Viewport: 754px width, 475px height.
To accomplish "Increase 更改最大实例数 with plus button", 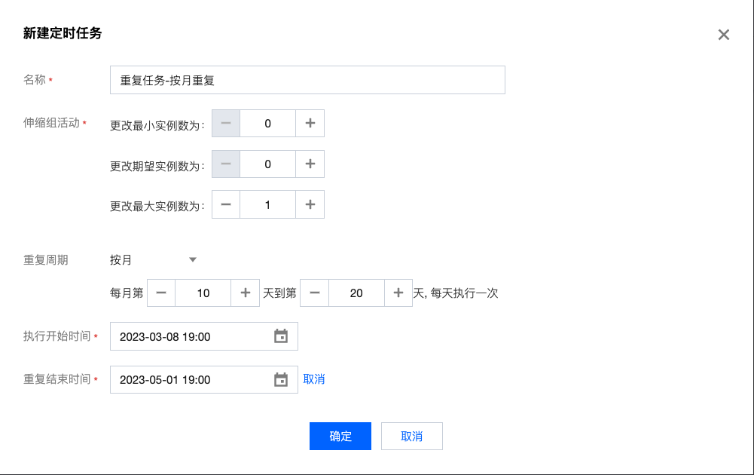I will tap(310, 205).
